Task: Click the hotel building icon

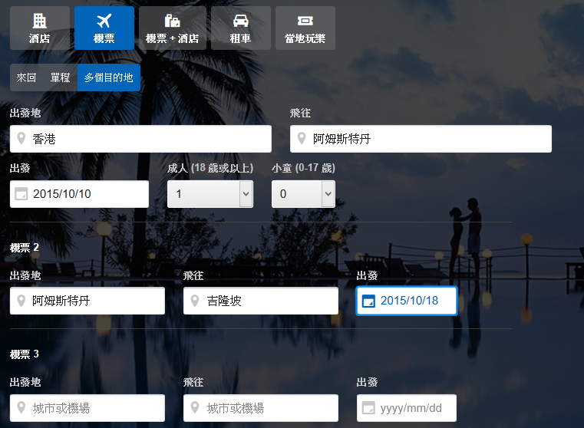Action: tap(39, 21)
